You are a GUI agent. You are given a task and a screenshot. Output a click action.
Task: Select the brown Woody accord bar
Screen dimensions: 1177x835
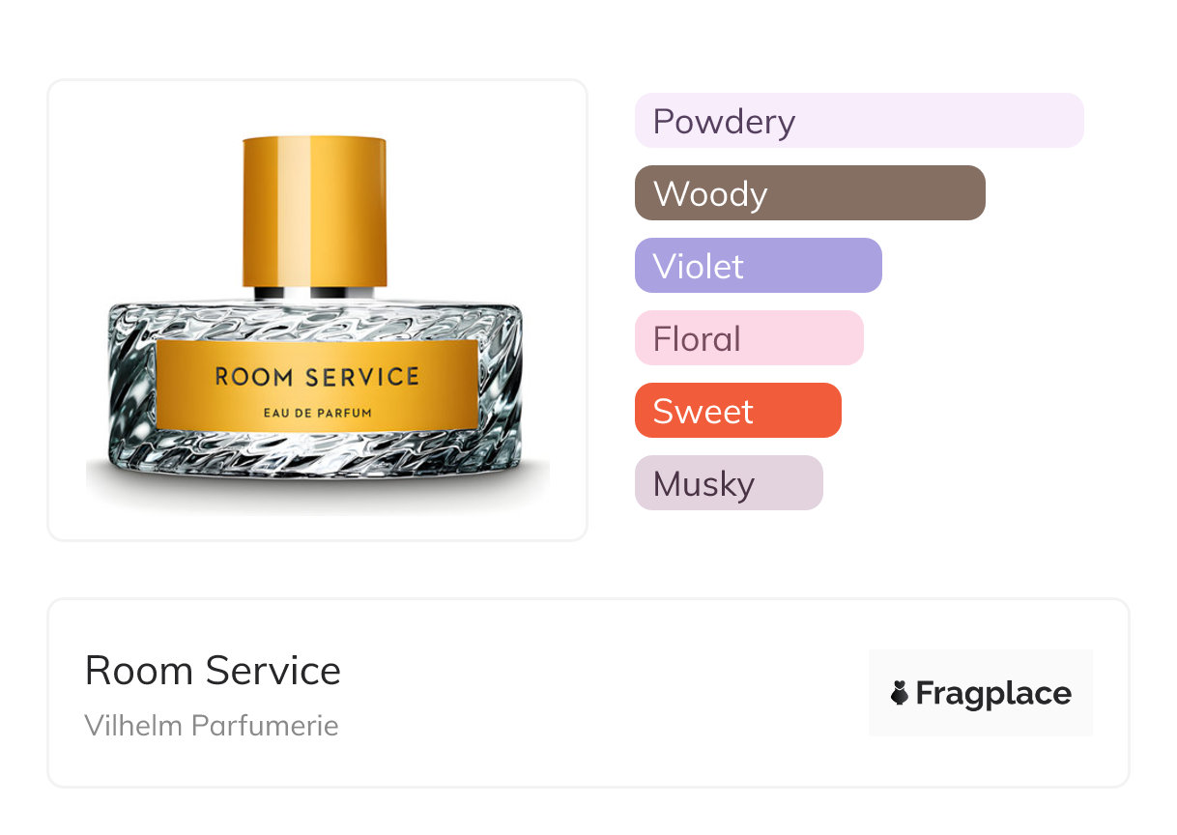click(x=810, y=193)
